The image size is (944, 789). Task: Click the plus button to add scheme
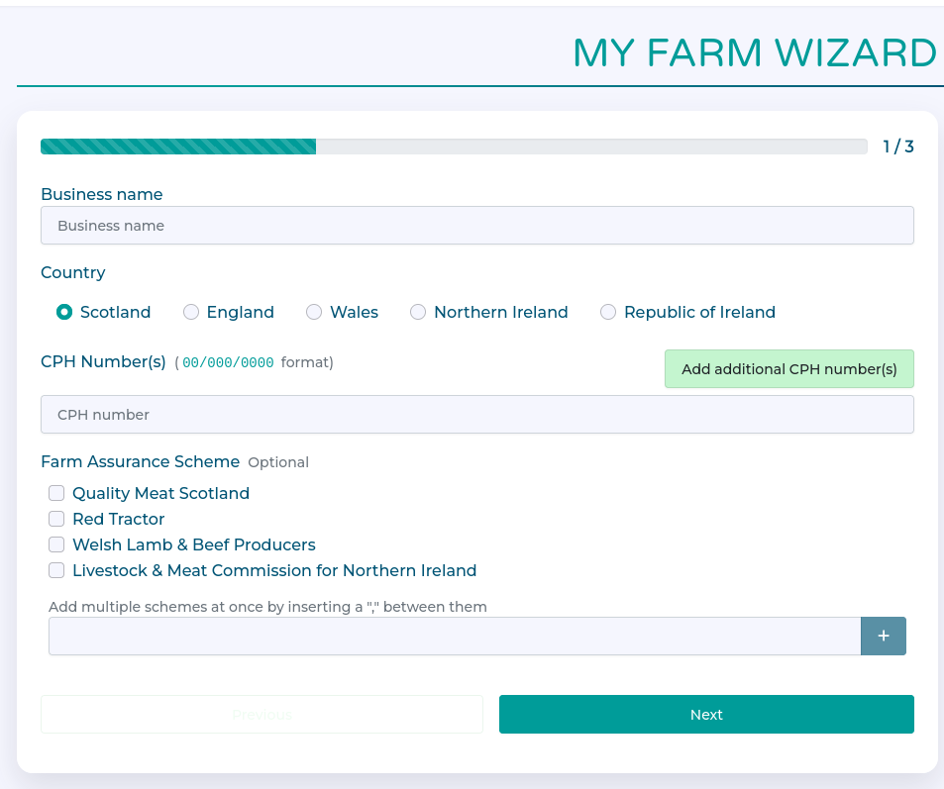click(883, 636)
